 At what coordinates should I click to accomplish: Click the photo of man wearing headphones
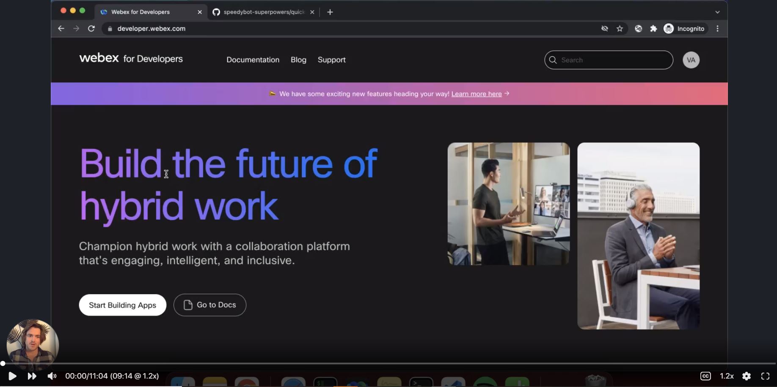point(638,236)
